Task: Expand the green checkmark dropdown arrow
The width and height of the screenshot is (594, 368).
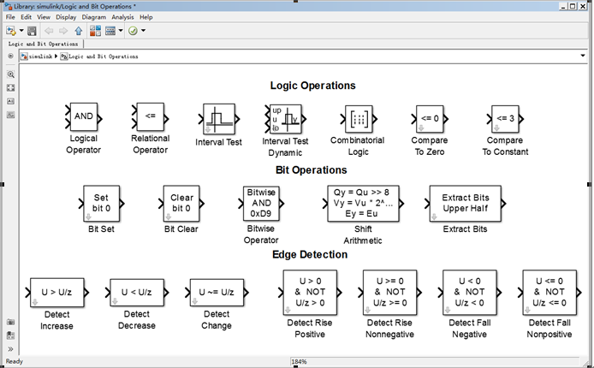Action: (x=143, y=31)
